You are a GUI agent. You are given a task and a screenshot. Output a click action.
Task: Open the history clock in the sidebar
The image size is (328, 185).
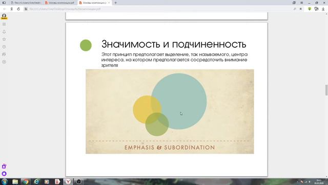4,47
